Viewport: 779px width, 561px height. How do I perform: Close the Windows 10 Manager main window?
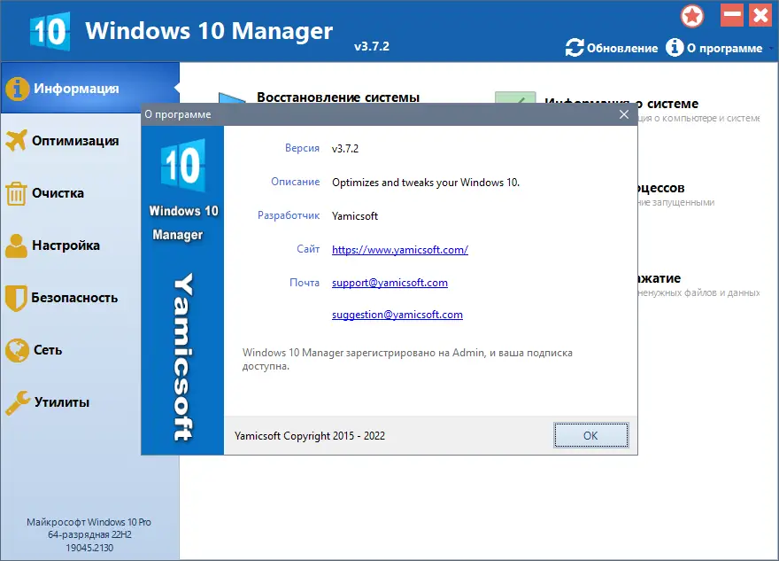pyautogui.click(x=760, y=15)
